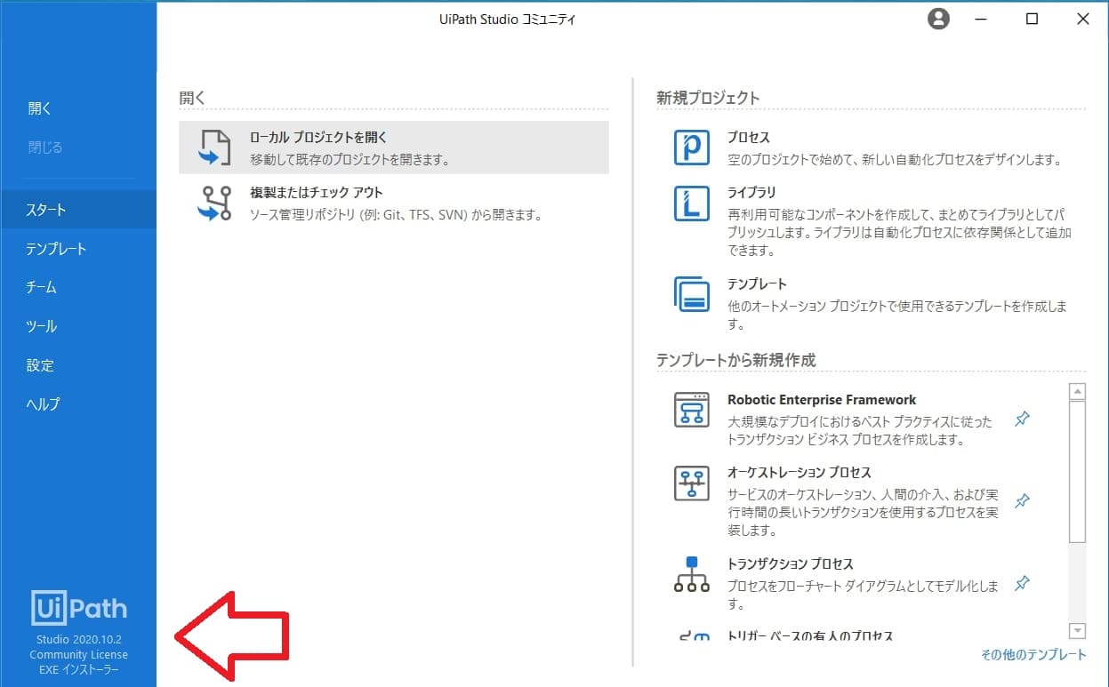Screen dimensions: 1109x687
Task: Select the ライブラリ new project icon
Action: tap(692, 203)
